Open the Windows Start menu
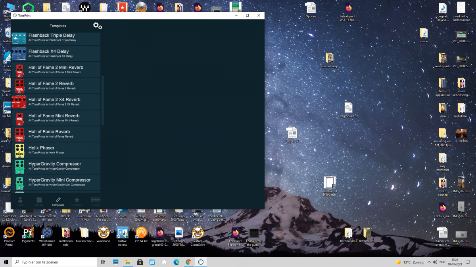This screenshot has height=267, width=476. 6,262
